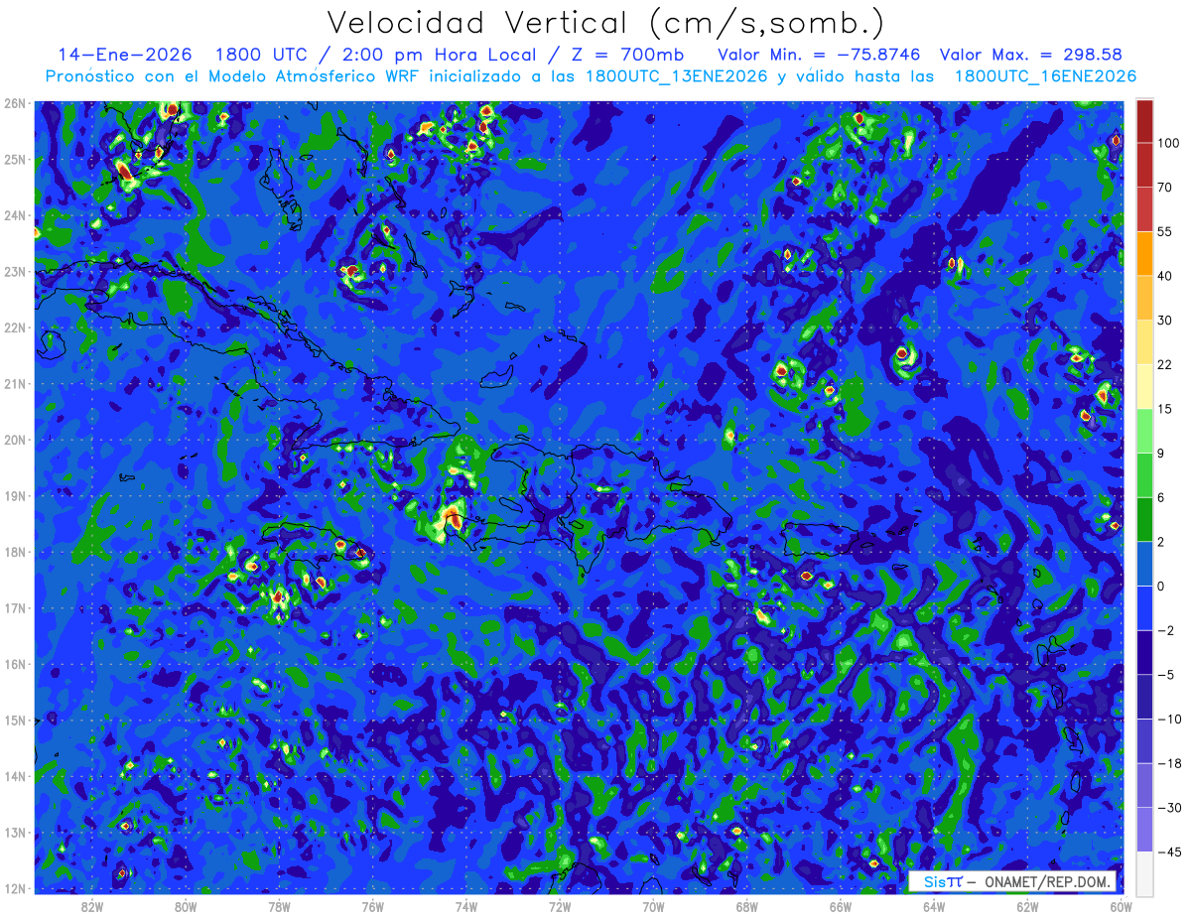Click red swatch between 70 and 100
1191x920 pixels.
[1143, 165]
